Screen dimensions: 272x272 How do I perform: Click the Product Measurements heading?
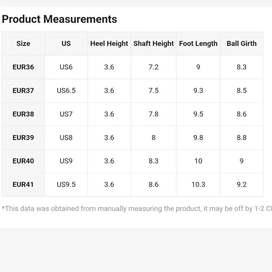[60, 19]
